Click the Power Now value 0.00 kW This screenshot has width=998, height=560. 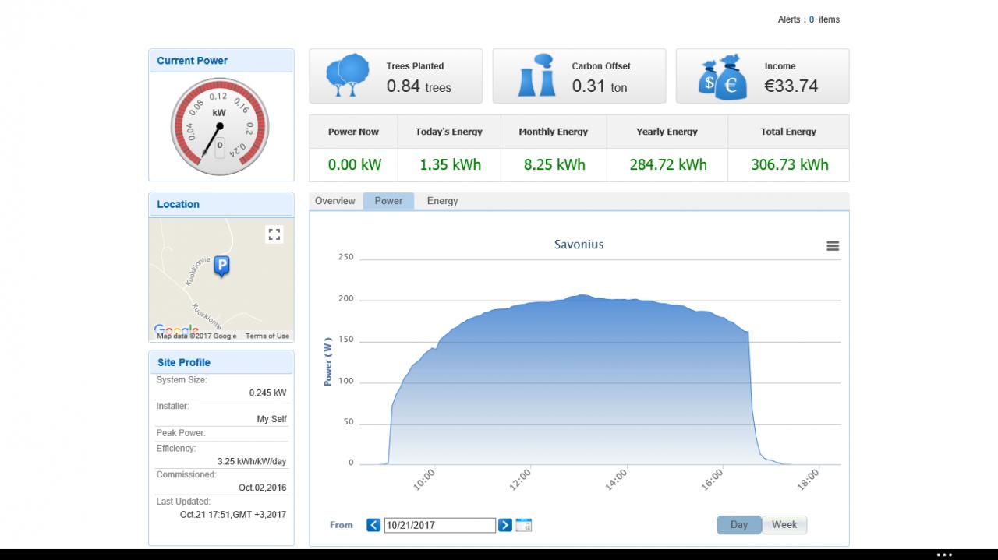[x=354, y=164]
